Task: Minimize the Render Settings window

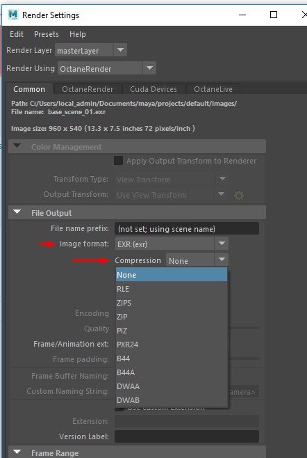Action: pos(242,15)
